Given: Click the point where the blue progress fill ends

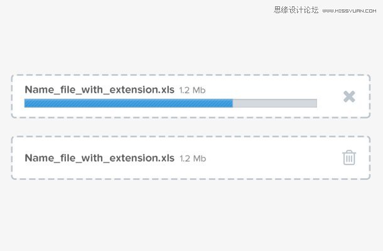Looking at the screenshot, I should pyautogui.click(x=233, y=103).
